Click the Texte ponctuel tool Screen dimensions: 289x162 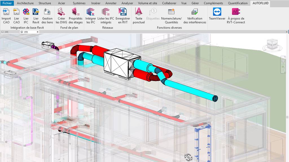tap(139, 12)
